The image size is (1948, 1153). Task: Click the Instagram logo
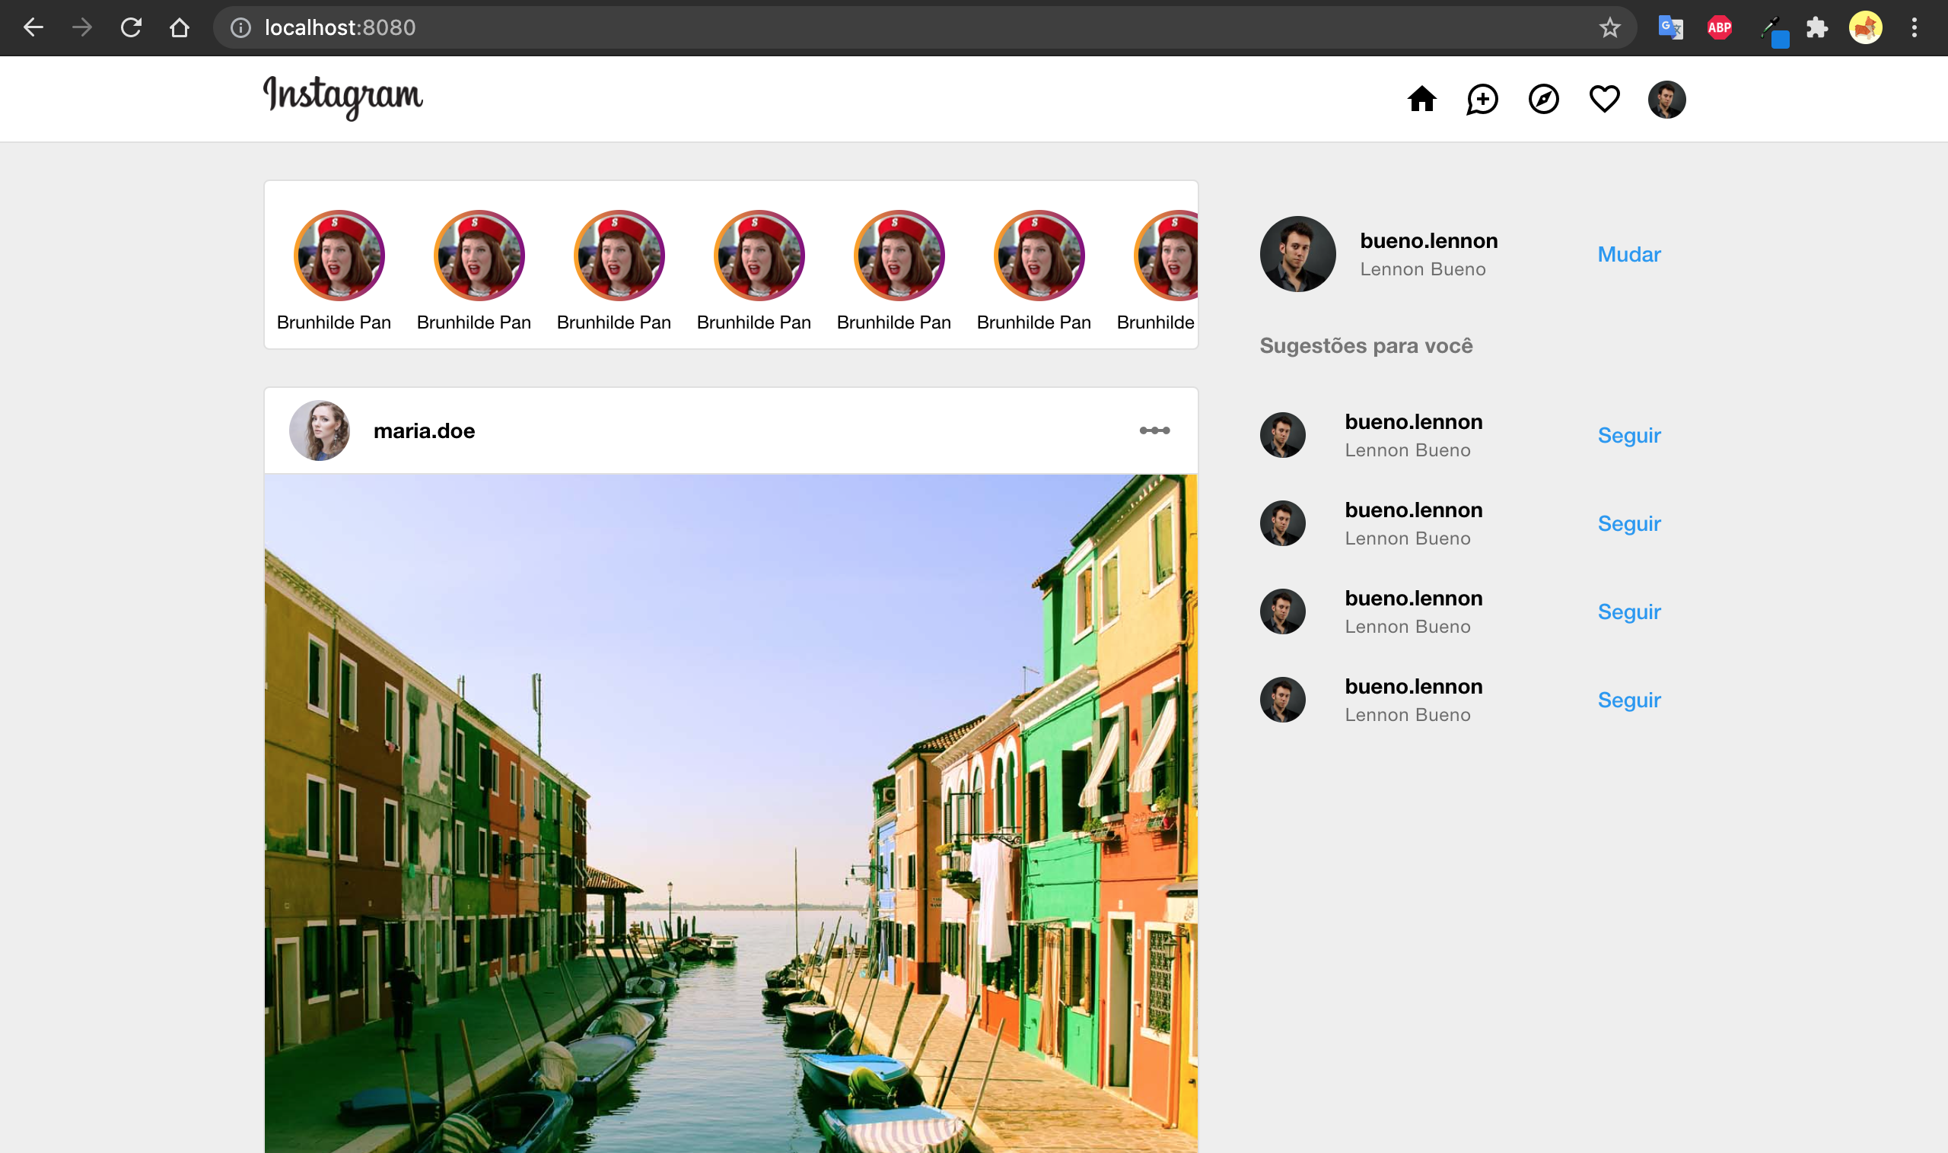[343, 97]
